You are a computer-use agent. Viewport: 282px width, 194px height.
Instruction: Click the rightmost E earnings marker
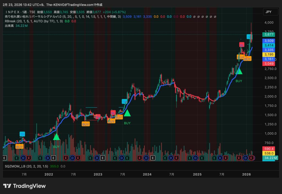(x=252, y=158)
